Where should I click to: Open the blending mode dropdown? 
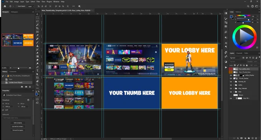coord(237,62)
